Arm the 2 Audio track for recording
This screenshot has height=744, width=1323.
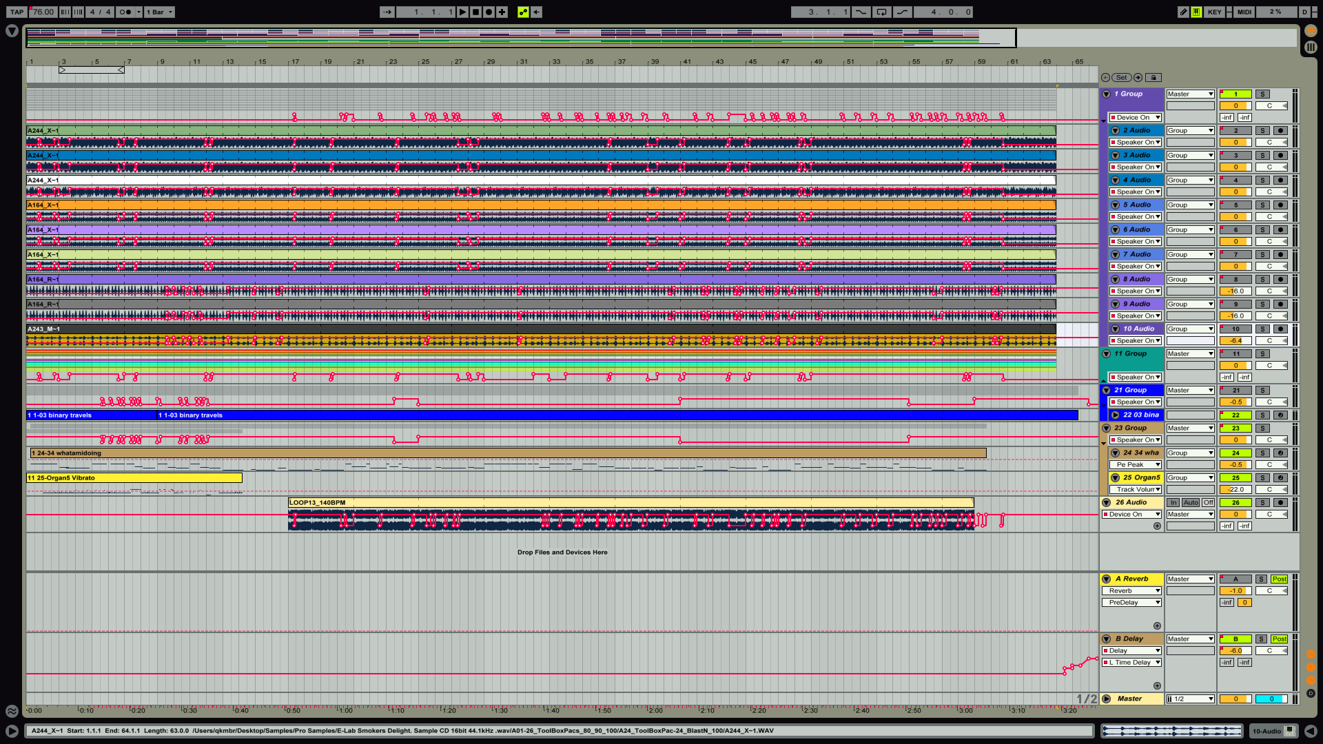point(1280,131)
